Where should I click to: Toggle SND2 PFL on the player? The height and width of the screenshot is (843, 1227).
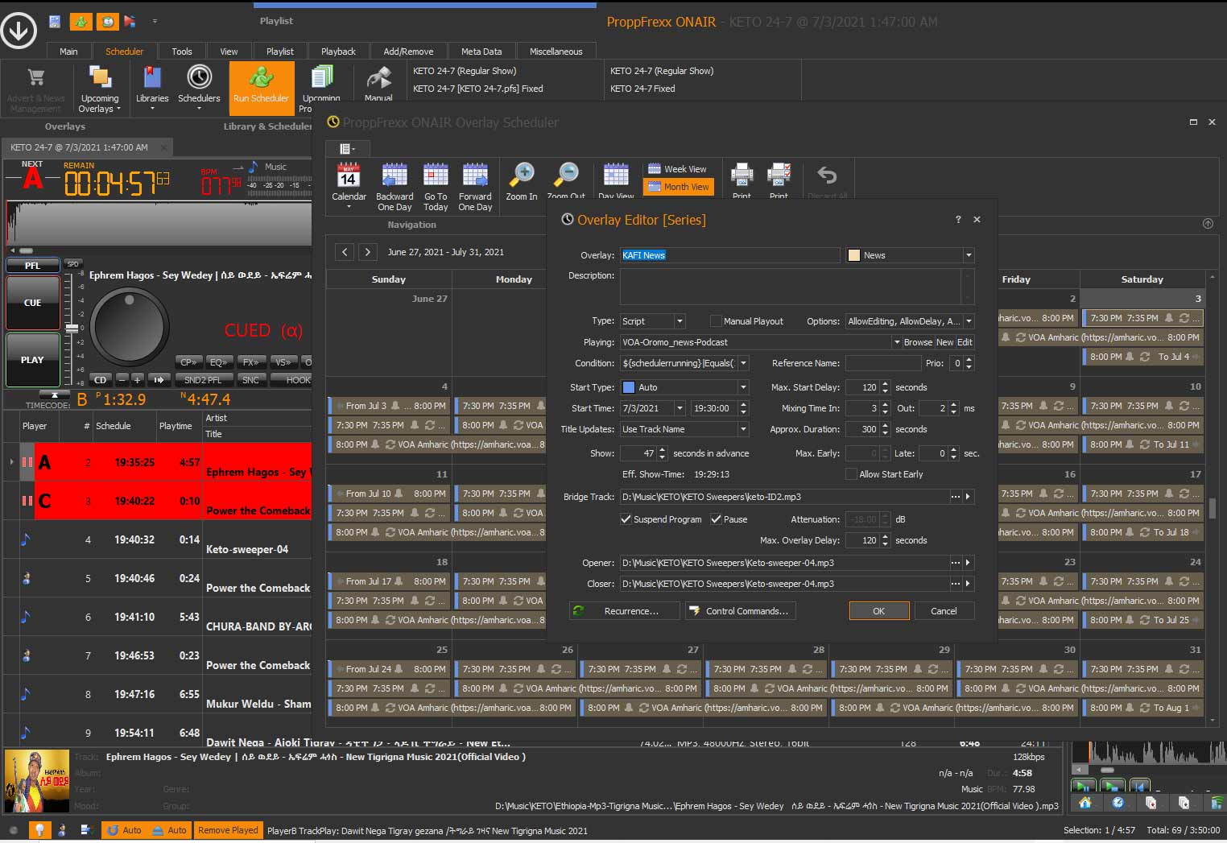[203, 379]
